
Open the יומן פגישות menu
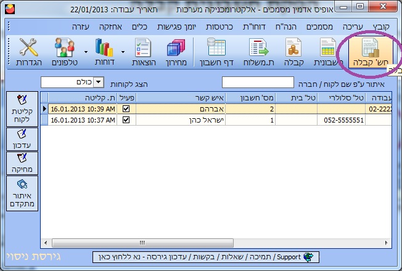coord(176,26)
